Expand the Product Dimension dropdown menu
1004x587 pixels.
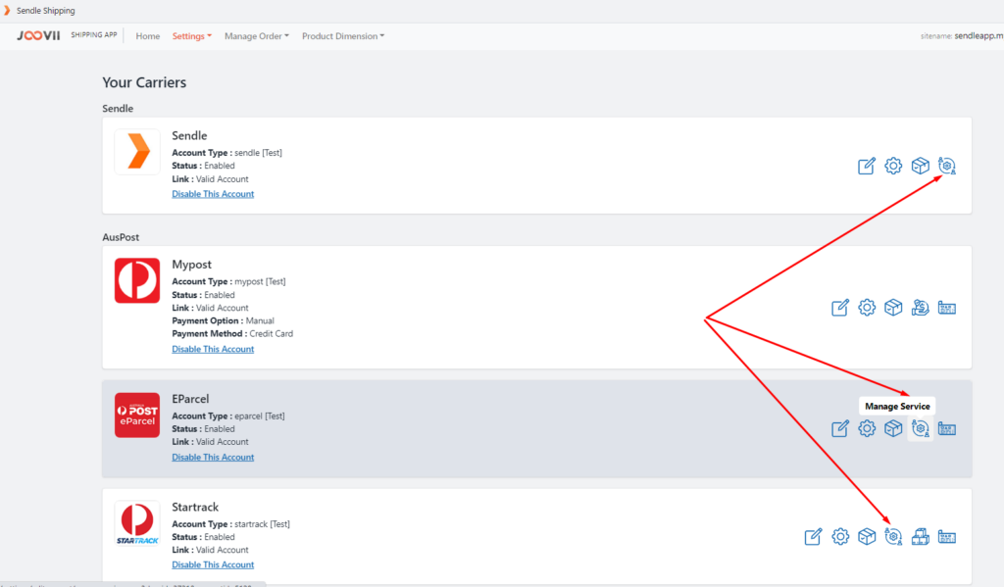[343, 36]
